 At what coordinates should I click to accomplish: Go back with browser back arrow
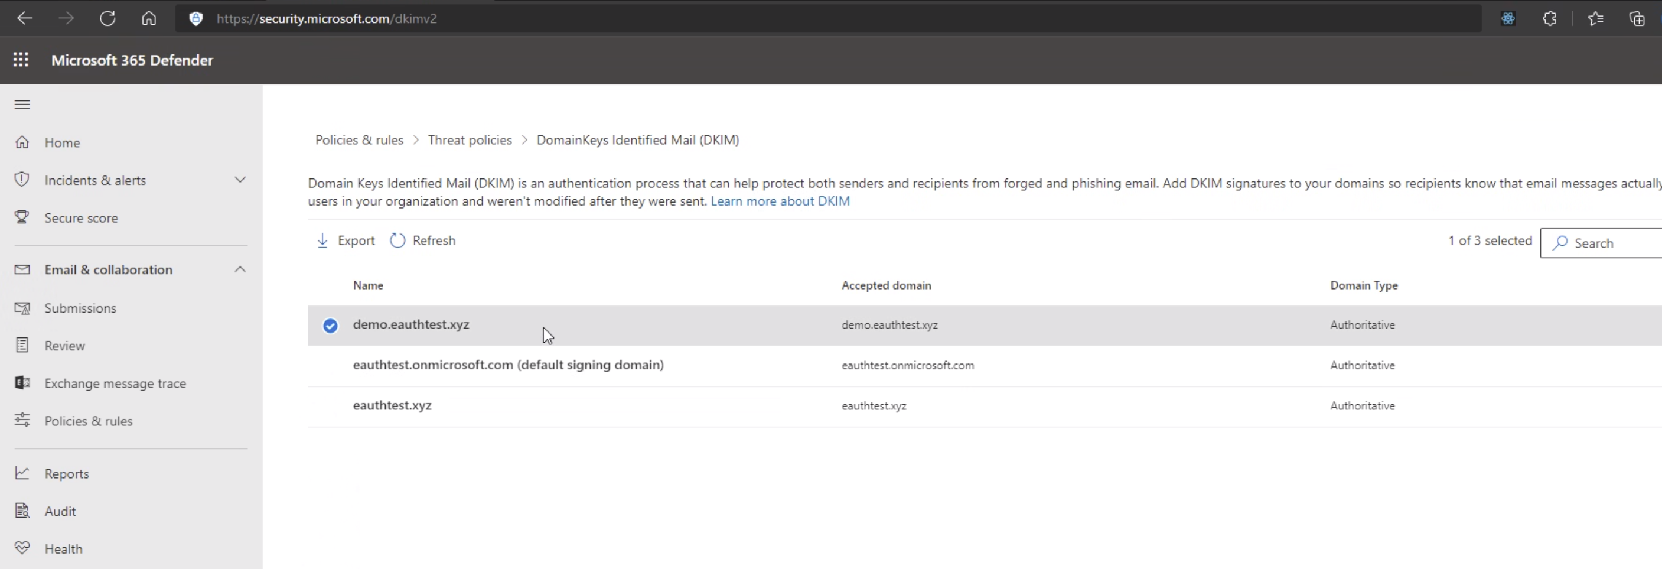click(x=25, y=18)
